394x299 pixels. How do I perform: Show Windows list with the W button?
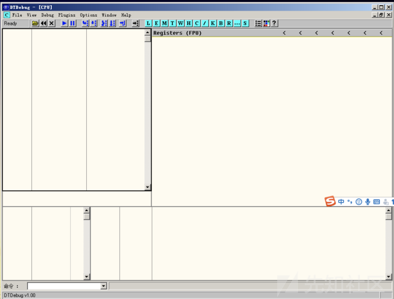coord(180,23)
